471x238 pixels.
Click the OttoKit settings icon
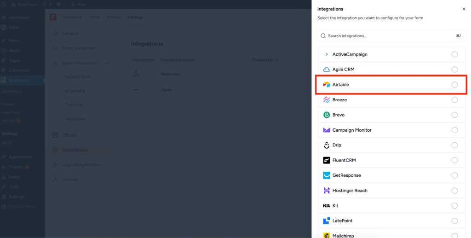[x=56, y=135]
